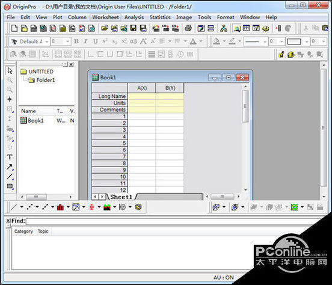Close the Project Explorer panel
The image size is (332, 285).
click(72, 64)
